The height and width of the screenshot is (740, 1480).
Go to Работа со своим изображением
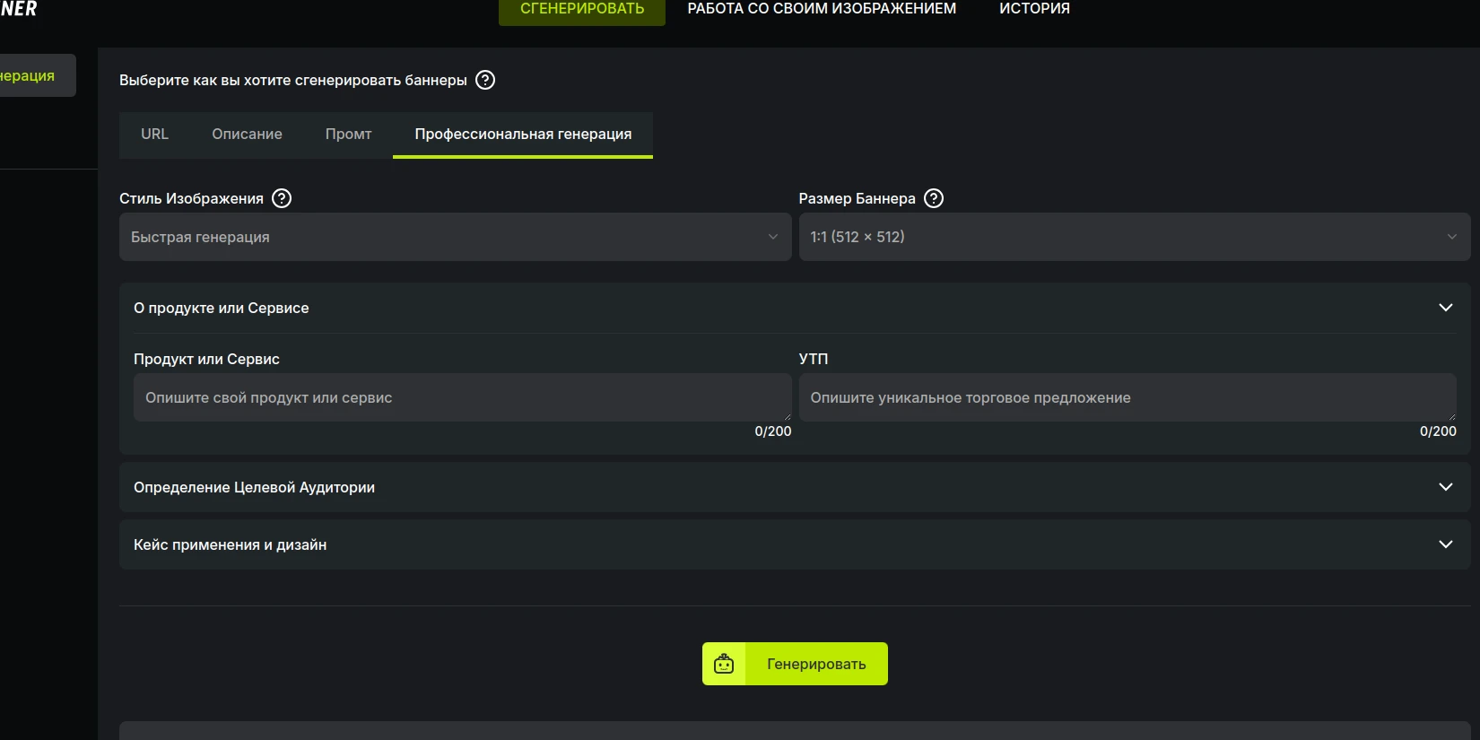point(822,9)
